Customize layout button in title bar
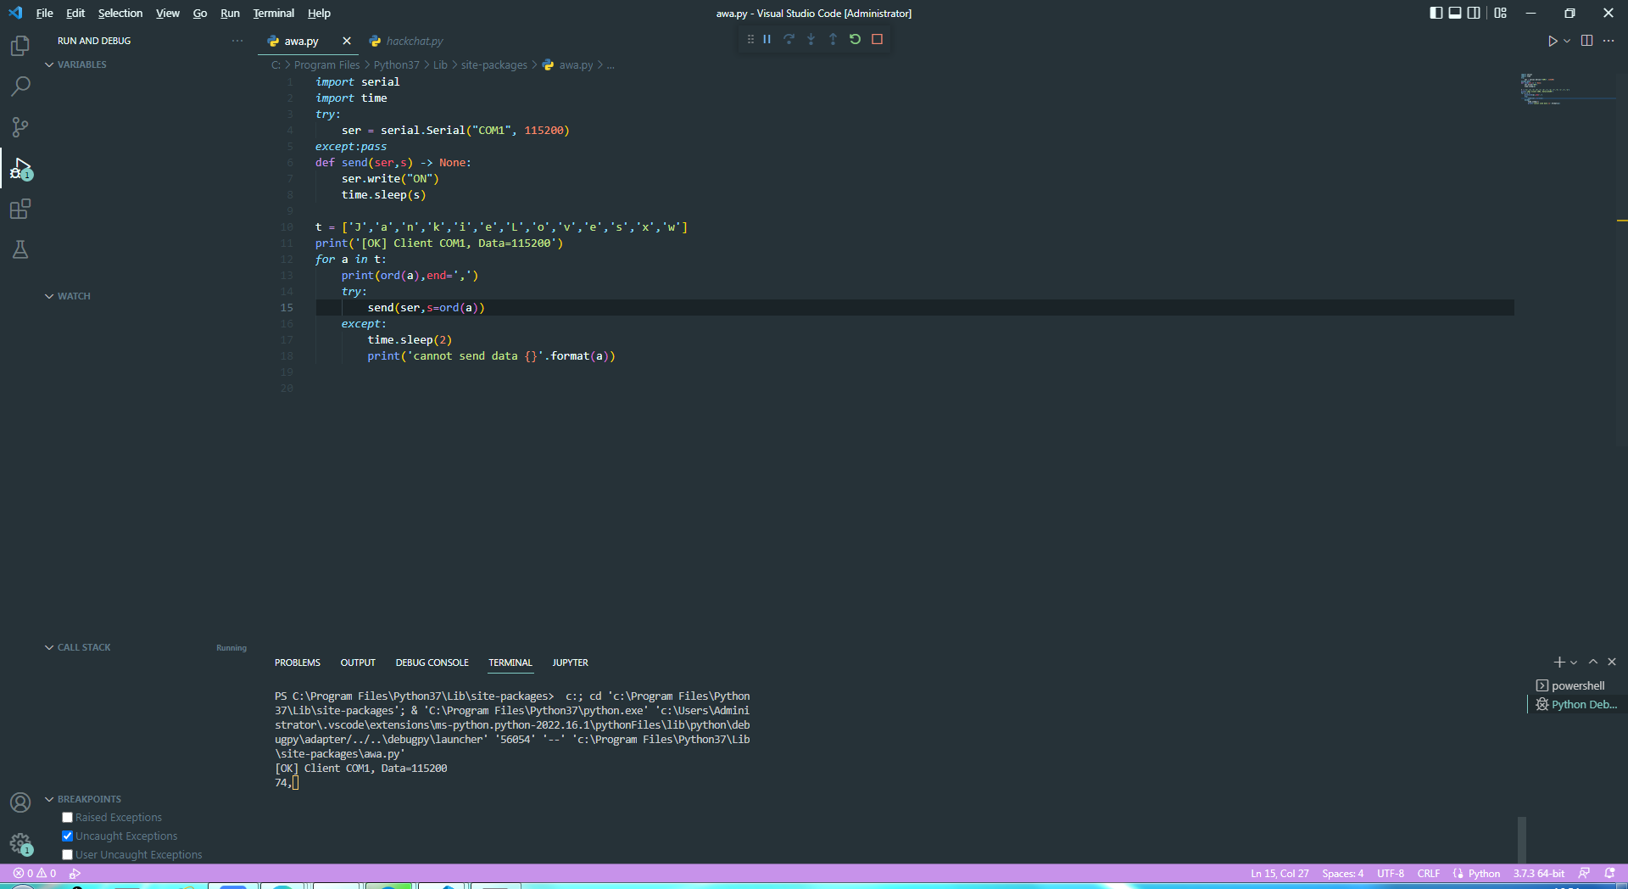 pos(1501,13)
